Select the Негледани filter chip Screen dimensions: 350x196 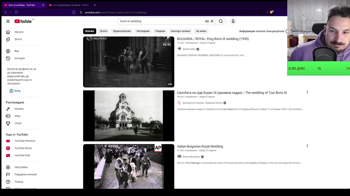(143, 31)
